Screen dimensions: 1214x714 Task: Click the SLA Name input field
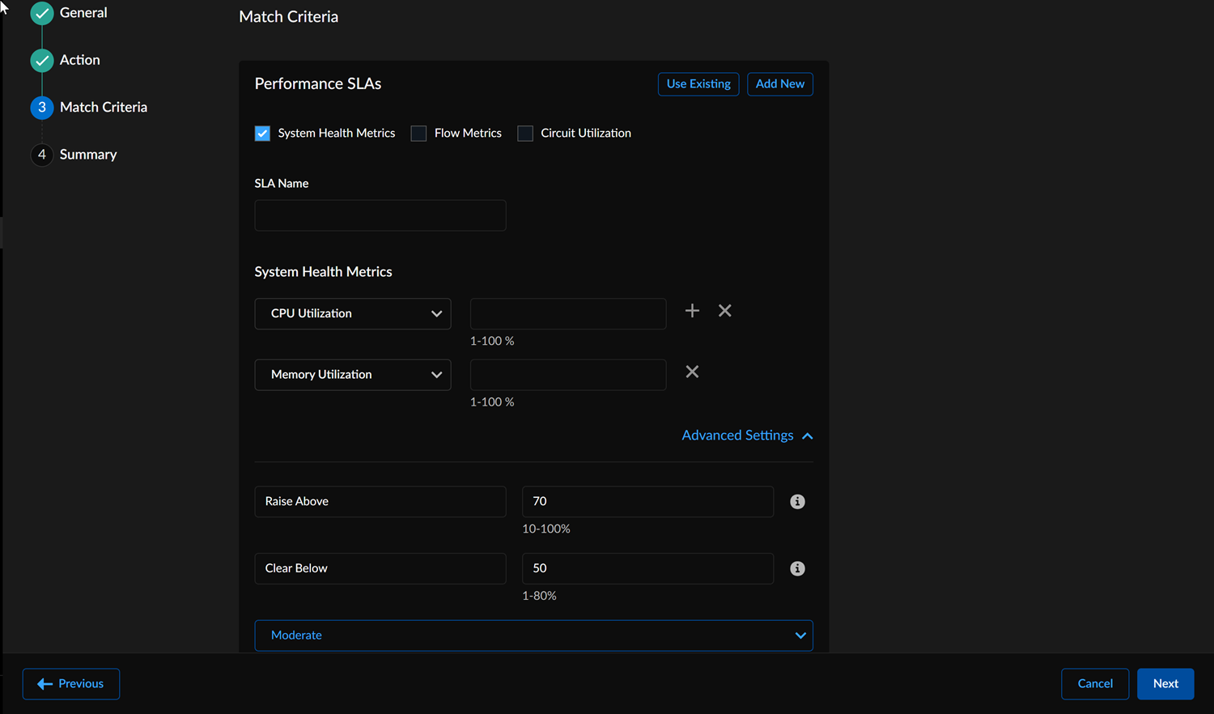380,215
